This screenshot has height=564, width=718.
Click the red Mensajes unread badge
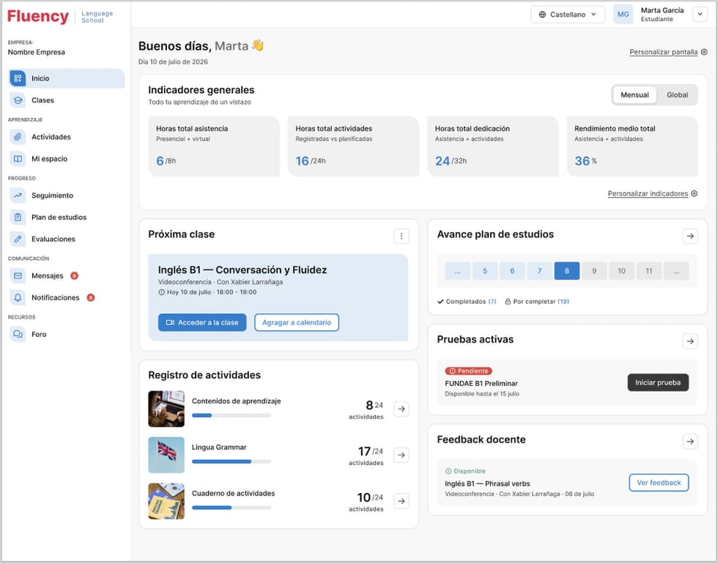point(74,275)
